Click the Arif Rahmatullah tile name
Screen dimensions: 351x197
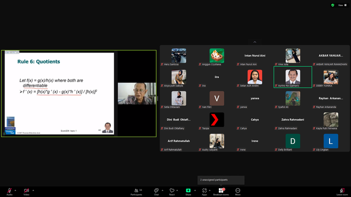point(179,141)
